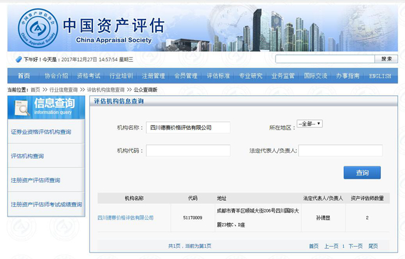The height and width of the screenshot is (259, 405).
Task: Click 尾页 pagination link
Action: coord(373,246)
